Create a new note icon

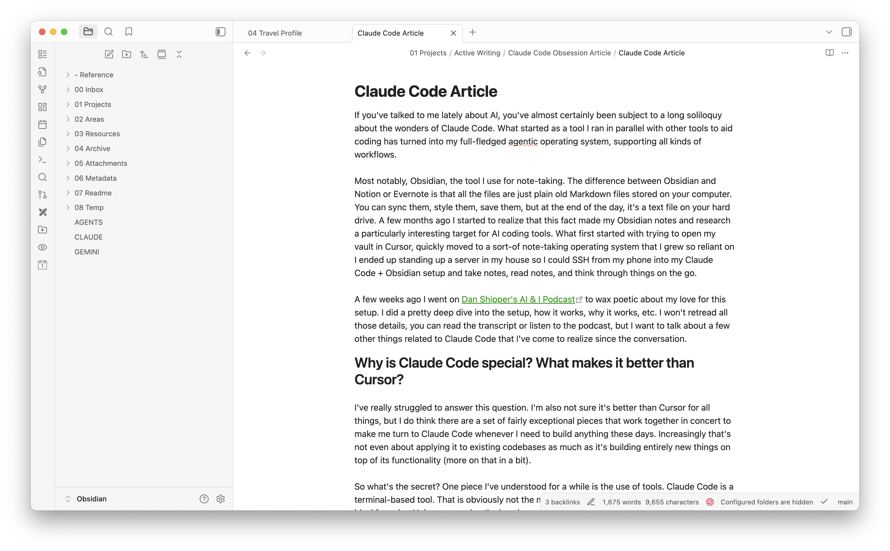point(109,54)
